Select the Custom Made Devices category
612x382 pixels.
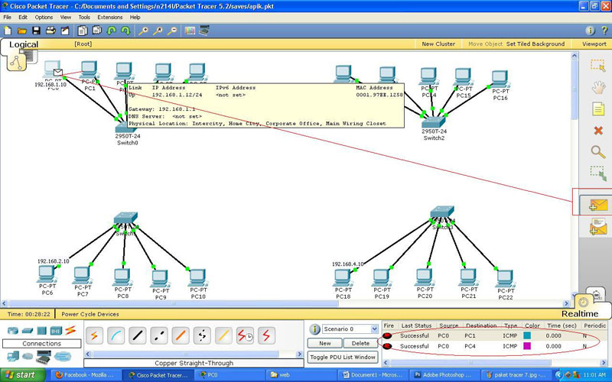(44, 356)
